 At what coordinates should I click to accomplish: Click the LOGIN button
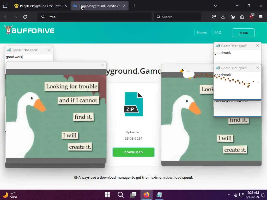tap(243, 33)
